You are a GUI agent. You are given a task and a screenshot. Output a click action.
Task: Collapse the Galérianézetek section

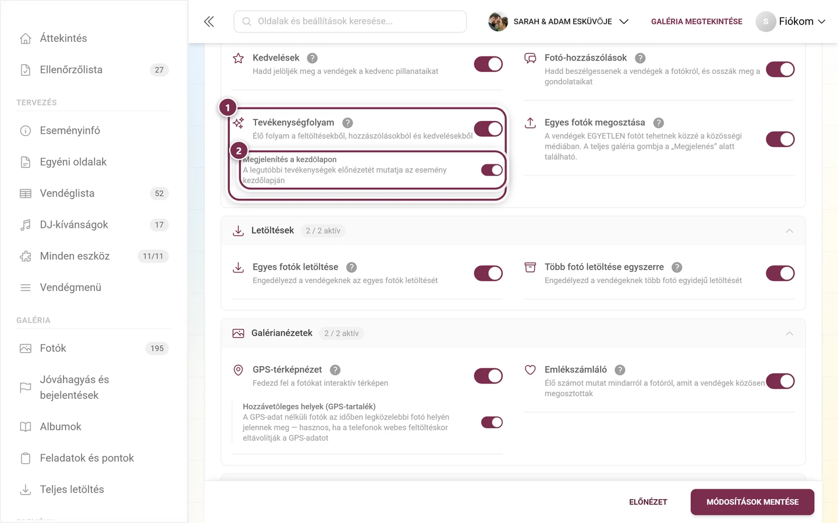789,334
